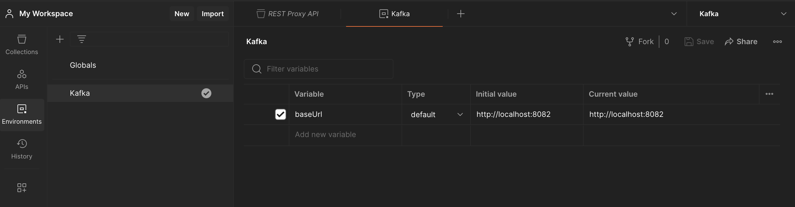Click the Import button
The image size is (795, 207).
[x=213, y=14]
